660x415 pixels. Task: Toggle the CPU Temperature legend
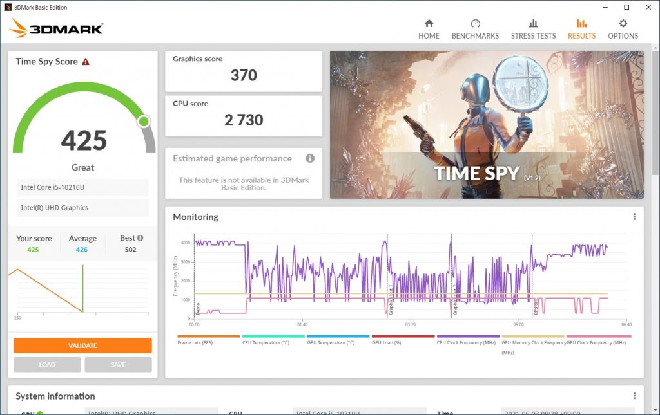pos(273,340)
